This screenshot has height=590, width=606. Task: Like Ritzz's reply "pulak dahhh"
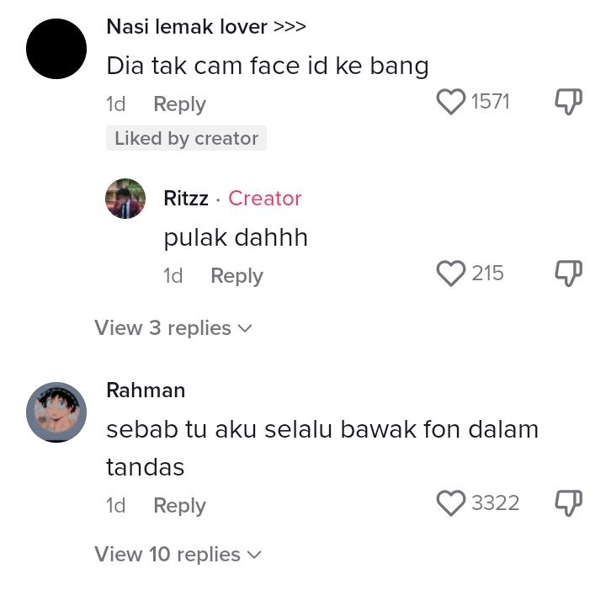coord(451,274)
